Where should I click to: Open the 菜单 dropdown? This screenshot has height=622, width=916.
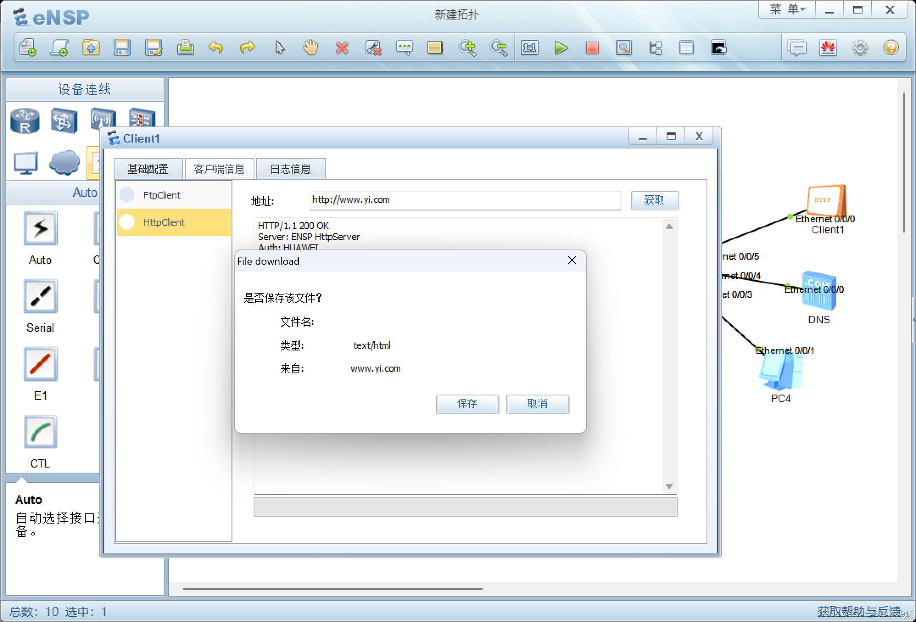click(785, 9)
